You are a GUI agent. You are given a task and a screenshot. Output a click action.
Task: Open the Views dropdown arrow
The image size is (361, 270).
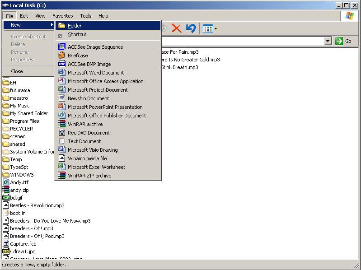[x=216, y=29]
